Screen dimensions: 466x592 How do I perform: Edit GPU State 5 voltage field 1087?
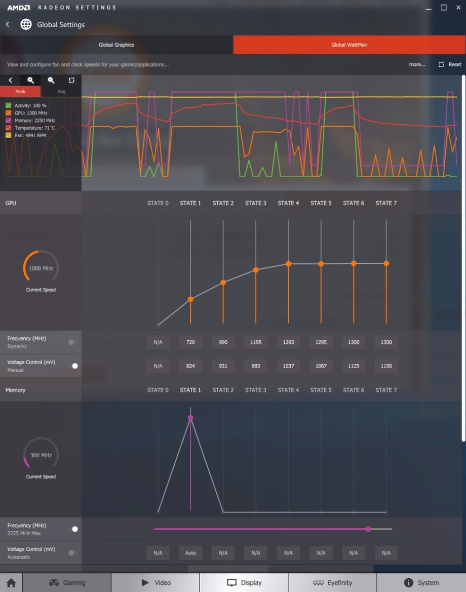coord(321,366)
